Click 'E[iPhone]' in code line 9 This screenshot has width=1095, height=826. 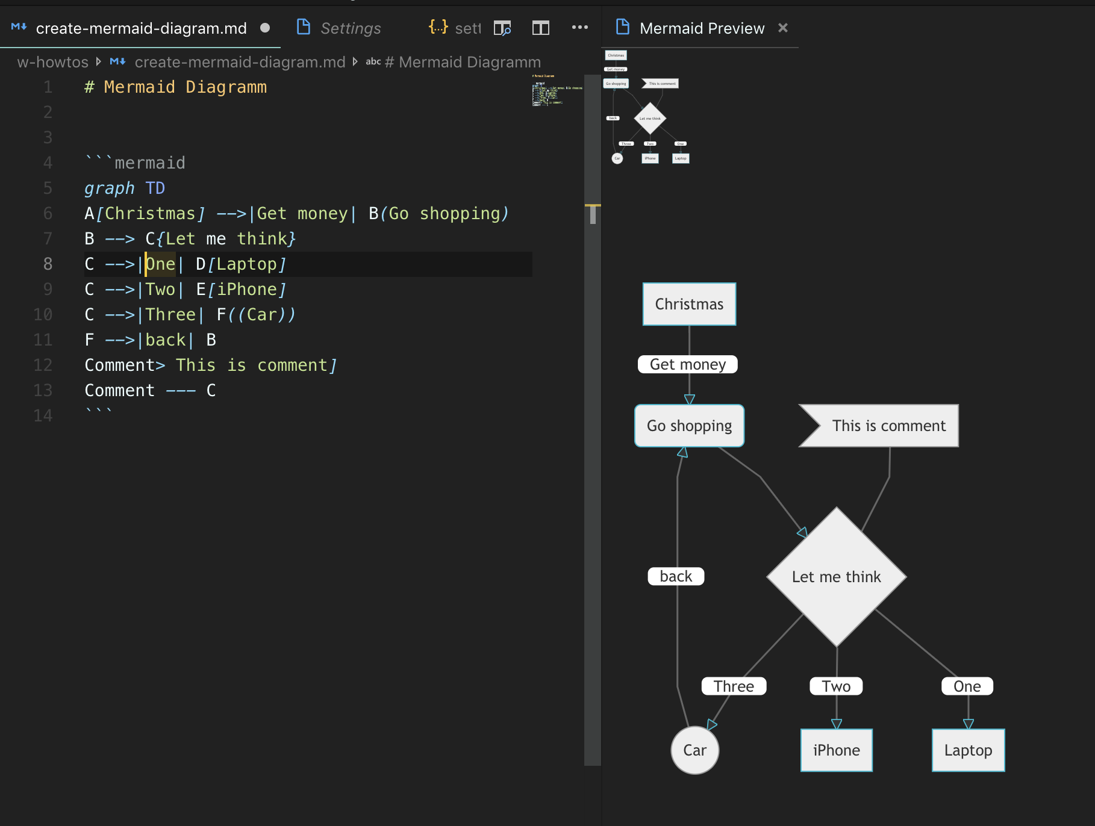click(241, 290)
